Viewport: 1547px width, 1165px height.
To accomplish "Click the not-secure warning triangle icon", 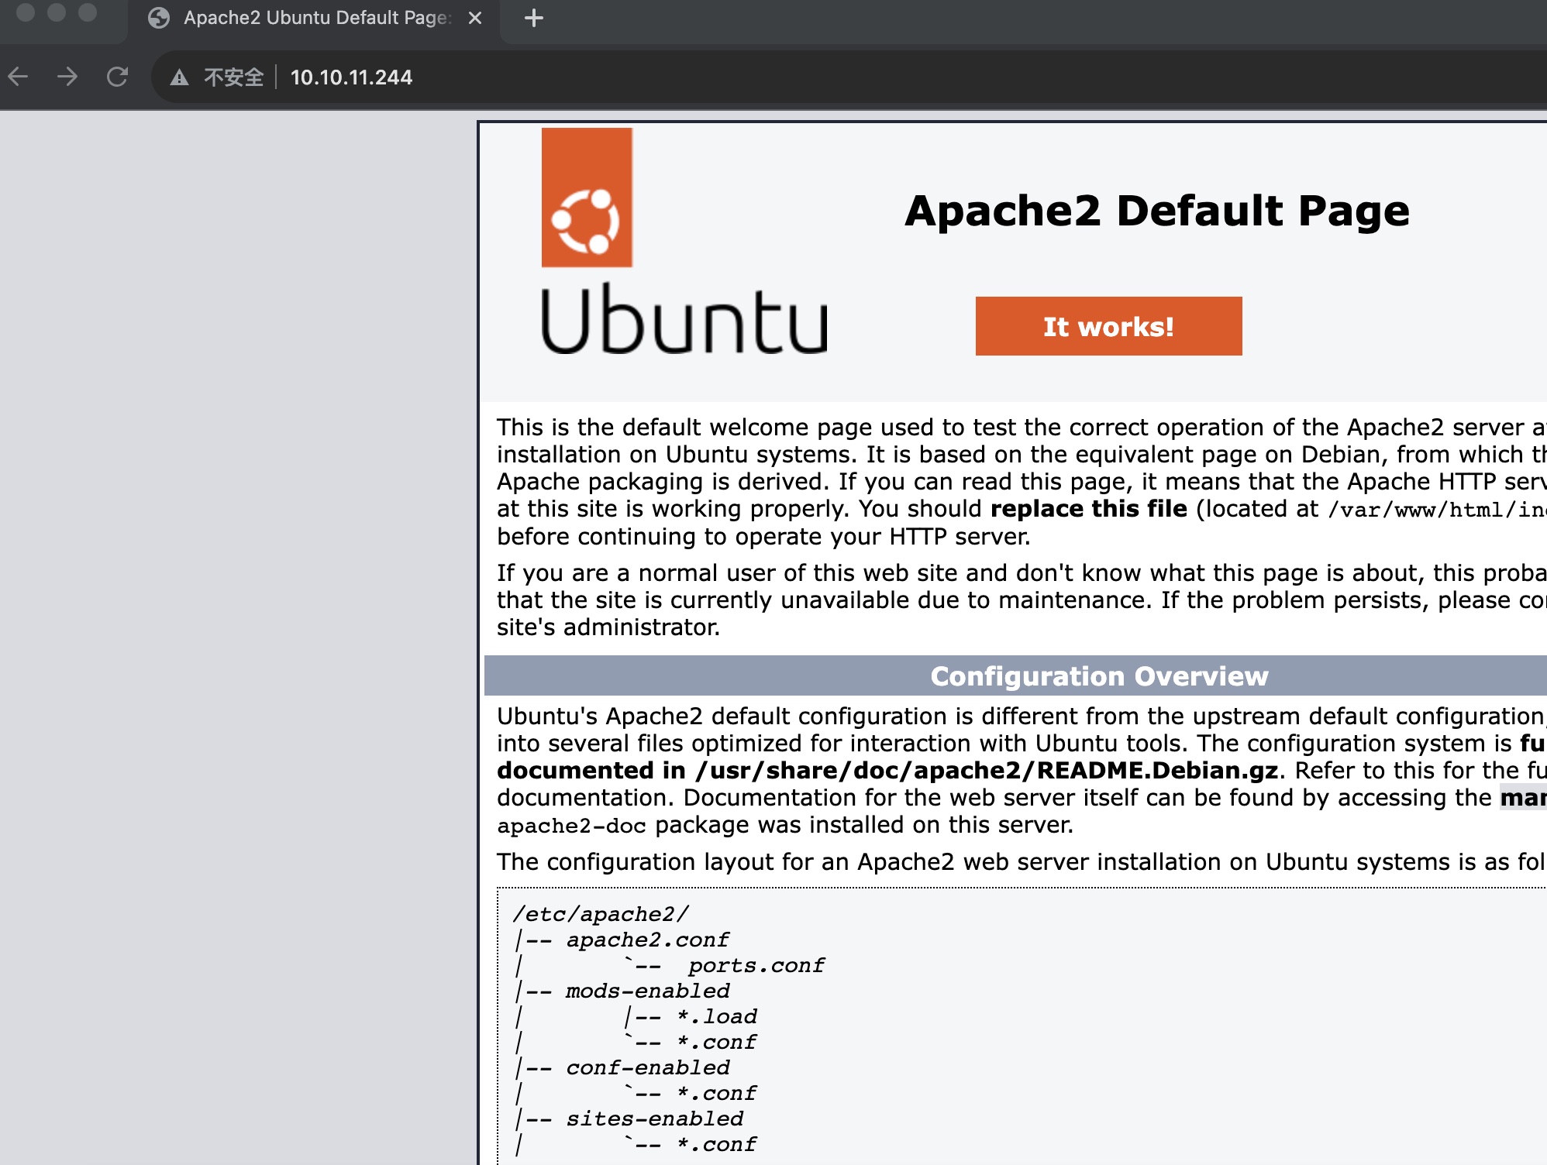I will (179, 77).
